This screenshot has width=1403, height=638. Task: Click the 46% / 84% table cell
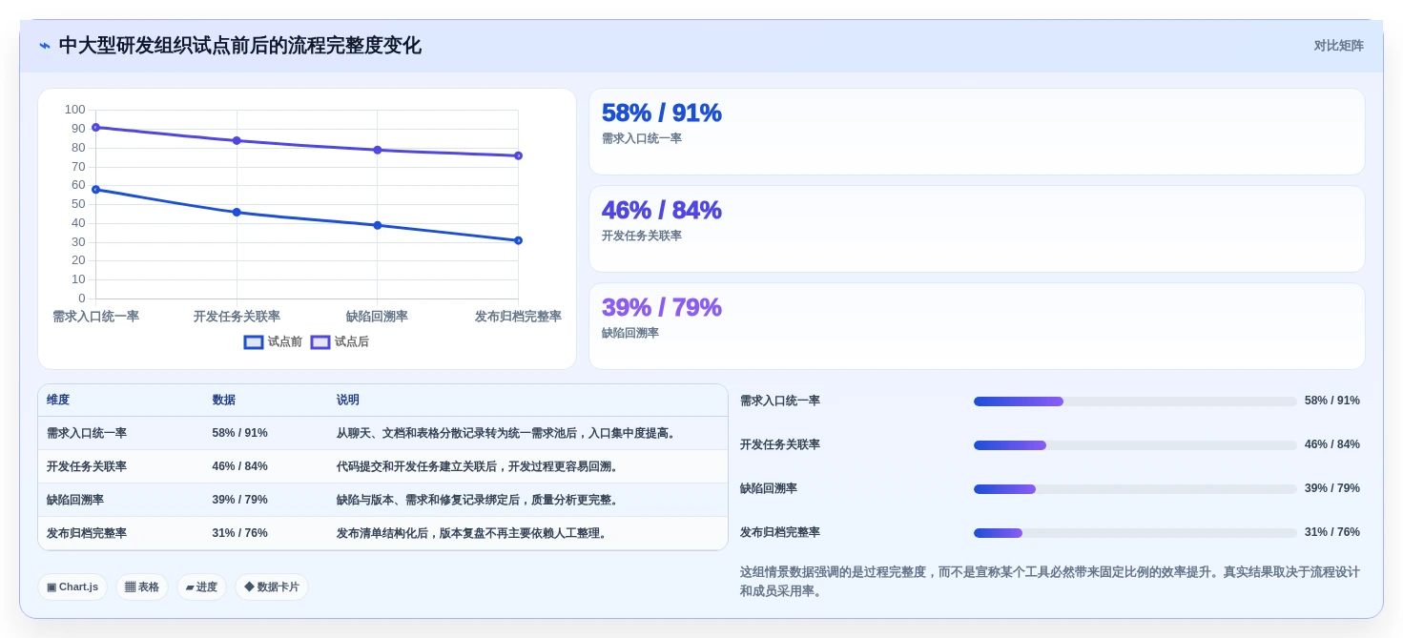click(239, 466)
